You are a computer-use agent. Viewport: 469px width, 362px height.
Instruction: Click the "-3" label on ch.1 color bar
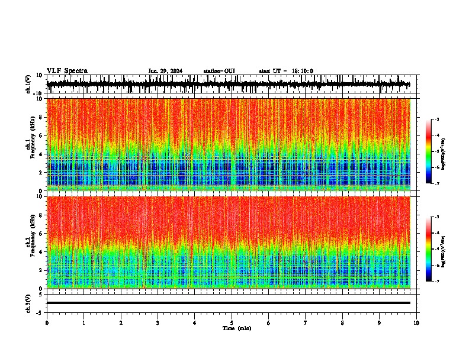pyautogui.click(x=437, y=119)
